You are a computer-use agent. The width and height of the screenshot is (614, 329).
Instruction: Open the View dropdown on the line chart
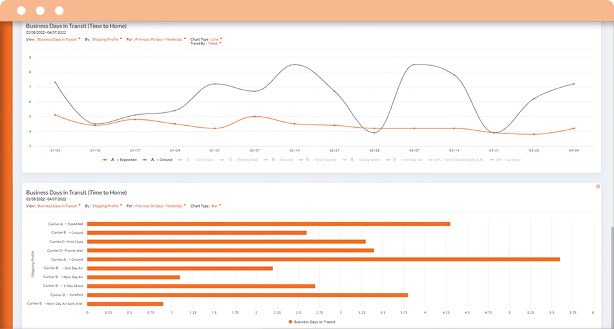[x=57, y=39]
